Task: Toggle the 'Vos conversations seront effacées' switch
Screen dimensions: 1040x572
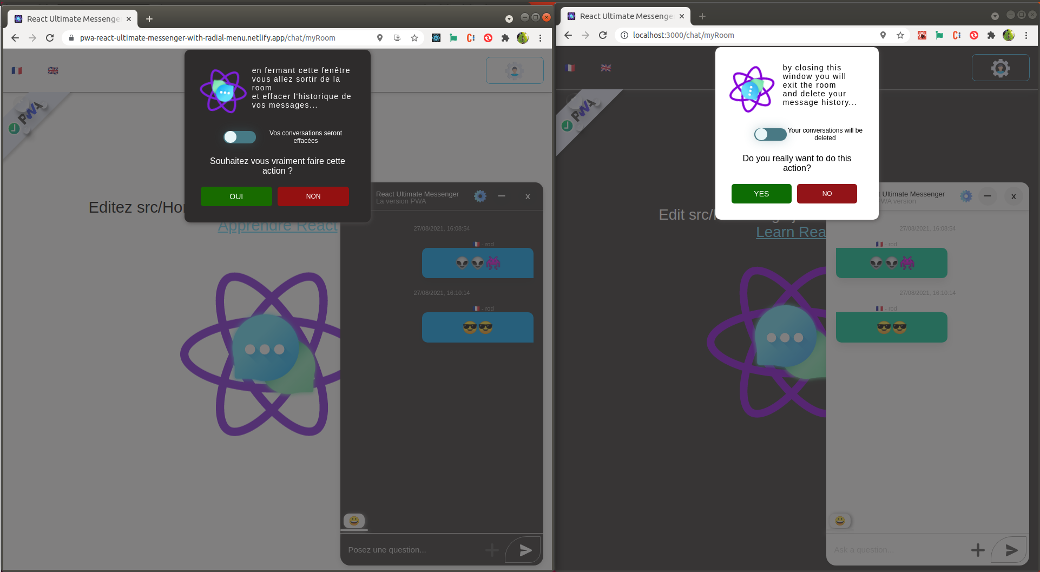Action: (x=240, y=137)
